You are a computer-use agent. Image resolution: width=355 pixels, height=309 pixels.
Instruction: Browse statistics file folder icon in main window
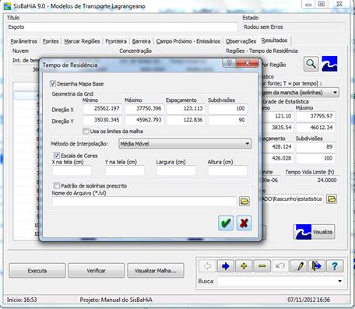332,199
